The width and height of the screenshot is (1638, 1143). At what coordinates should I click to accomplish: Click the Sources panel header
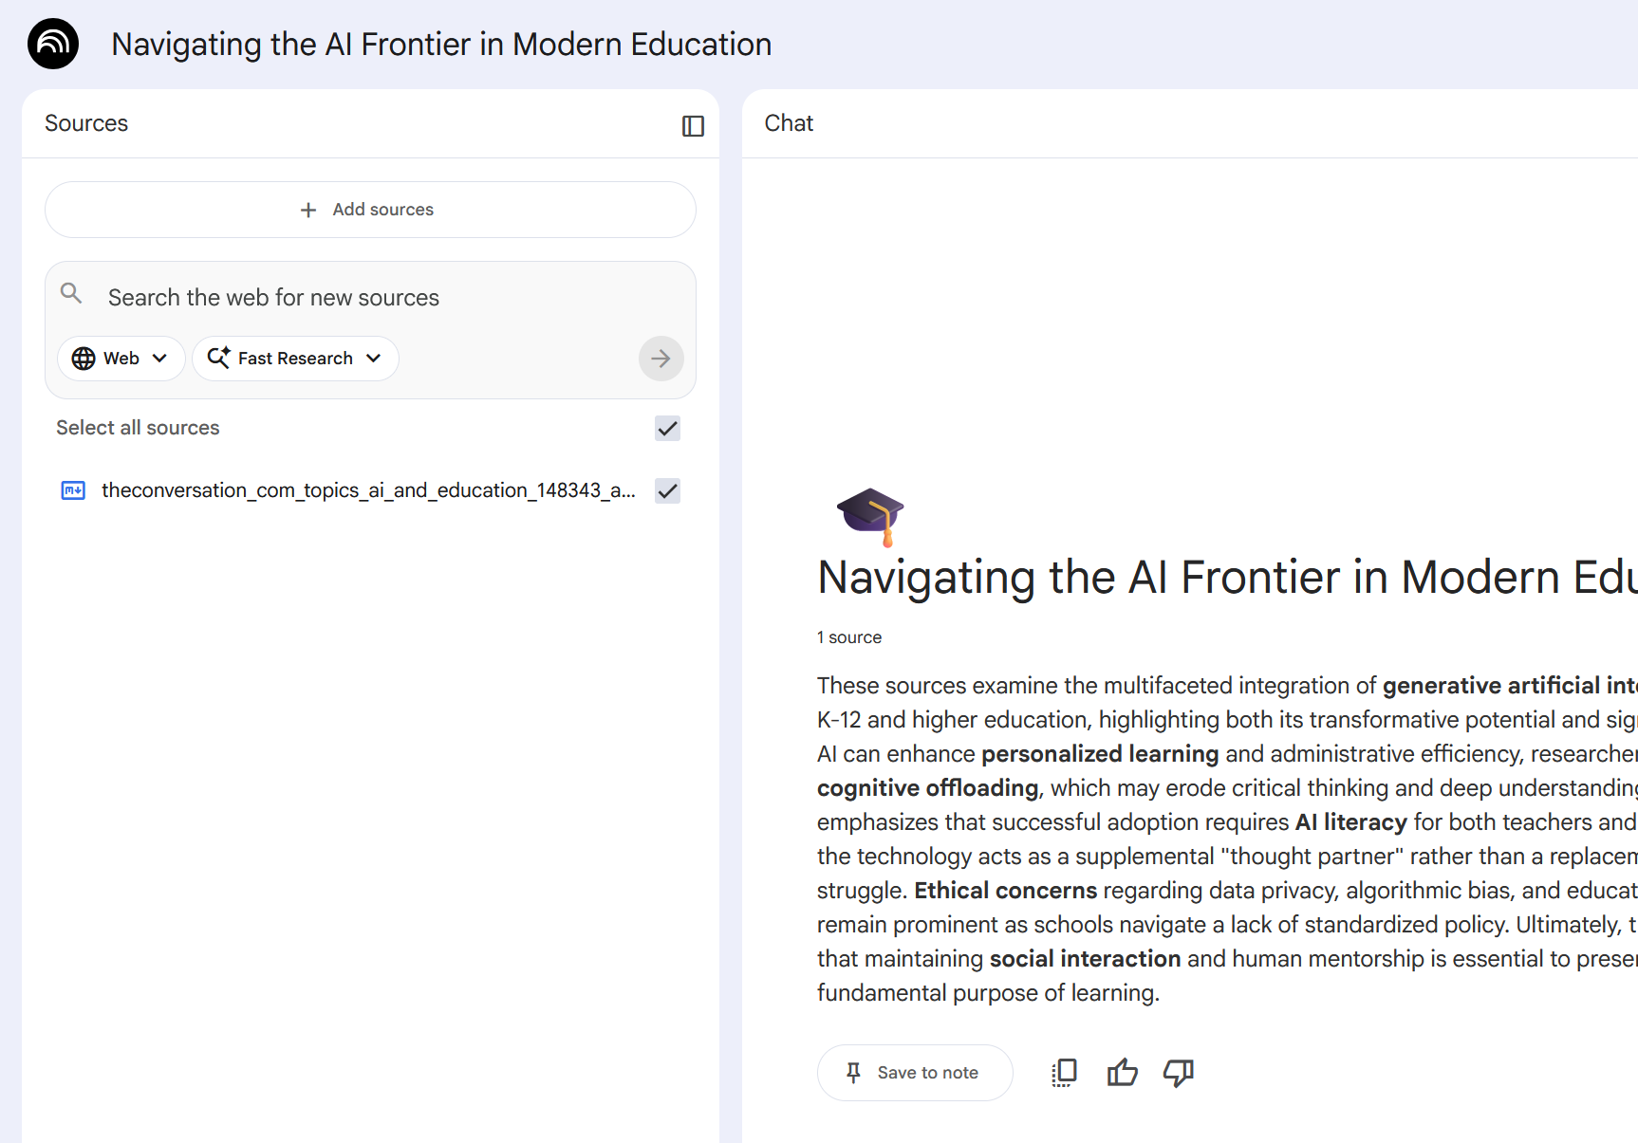pyautogui.click(x=86, y=123)
